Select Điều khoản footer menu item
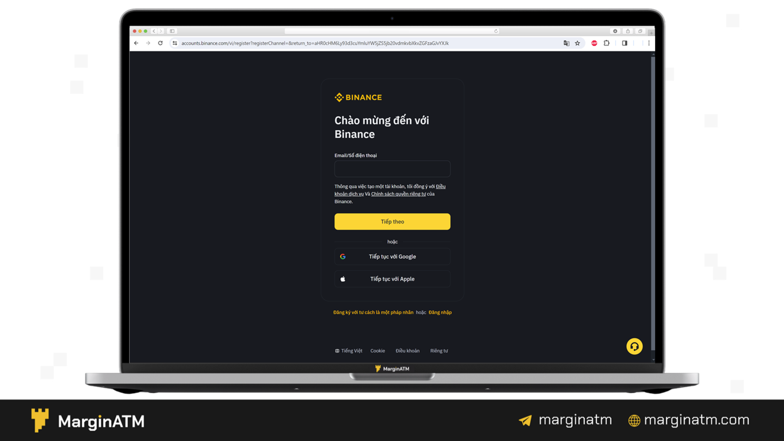This screenshot has height=441, width=784. pyautogui.click(x=407, y=351)
